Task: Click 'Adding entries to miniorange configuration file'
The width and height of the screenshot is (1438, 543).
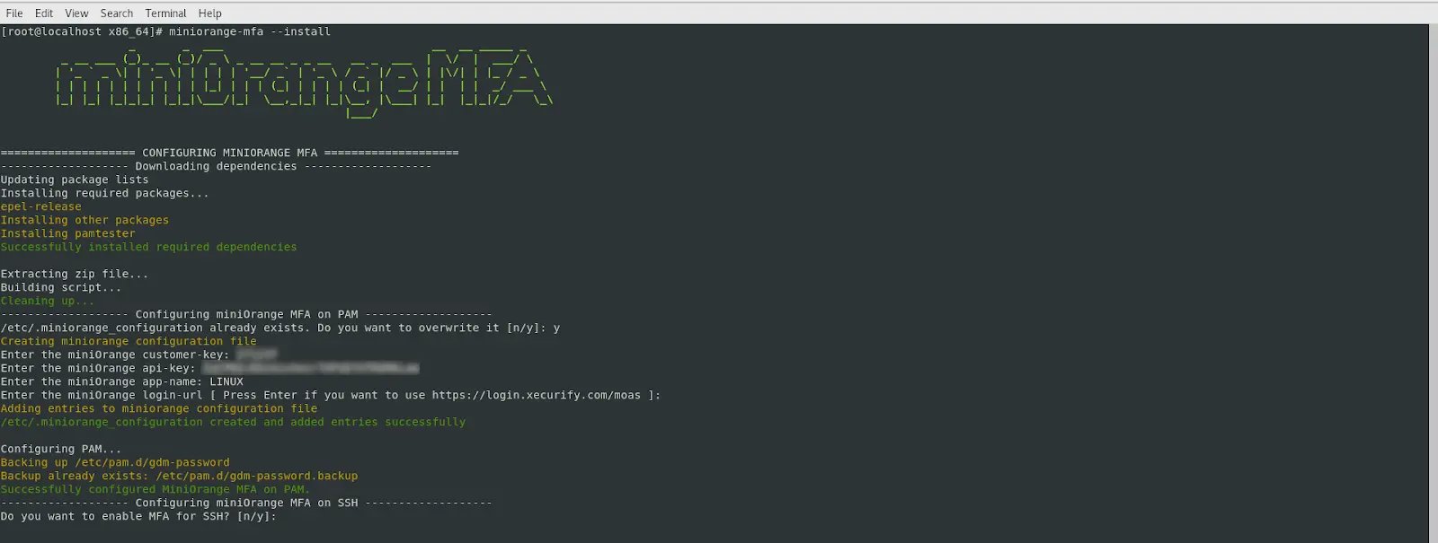Action: (x=159, y=408)
